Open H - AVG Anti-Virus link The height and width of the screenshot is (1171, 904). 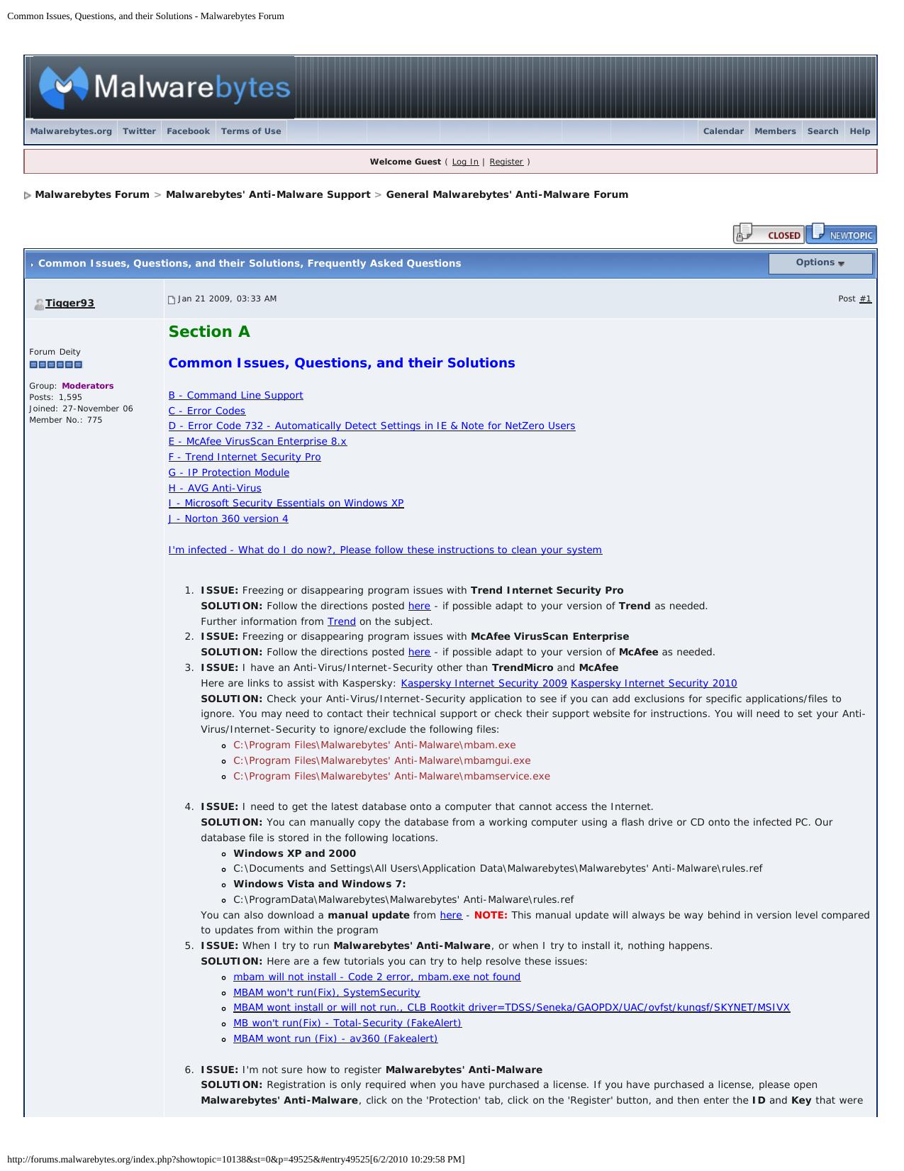(x=215, y=488)
